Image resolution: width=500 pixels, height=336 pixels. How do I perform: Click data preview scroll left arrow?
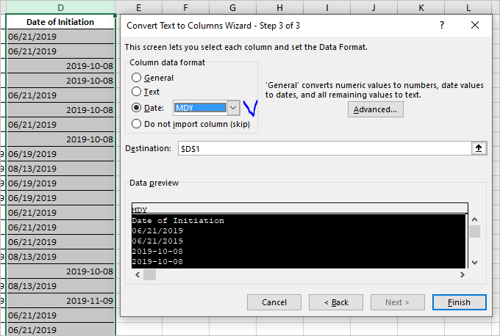[x=137, y=274]
